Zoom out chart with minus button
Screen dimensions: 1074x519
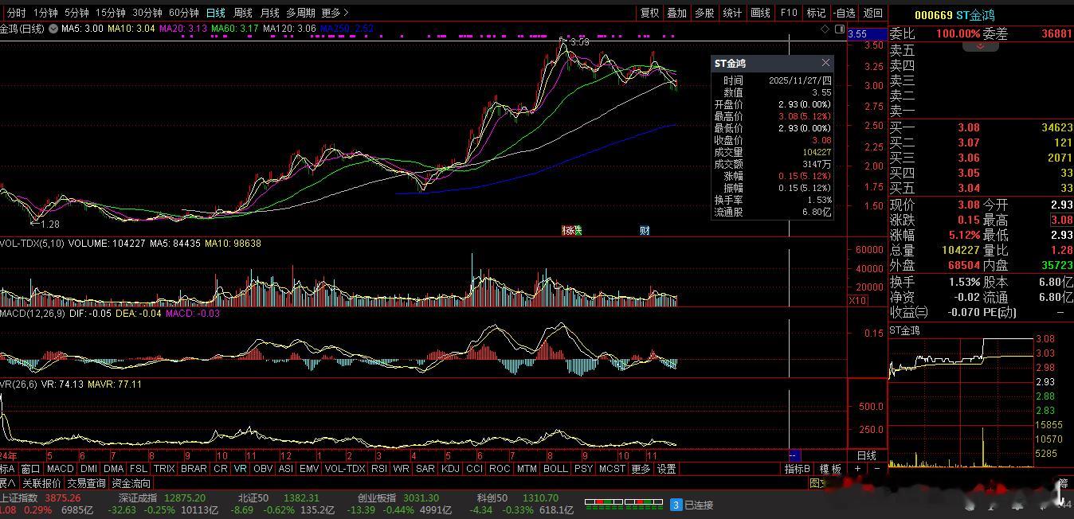click(876, 469)
